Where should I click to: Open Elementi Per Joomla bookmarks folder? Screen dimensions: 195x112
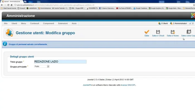(189, 8)
